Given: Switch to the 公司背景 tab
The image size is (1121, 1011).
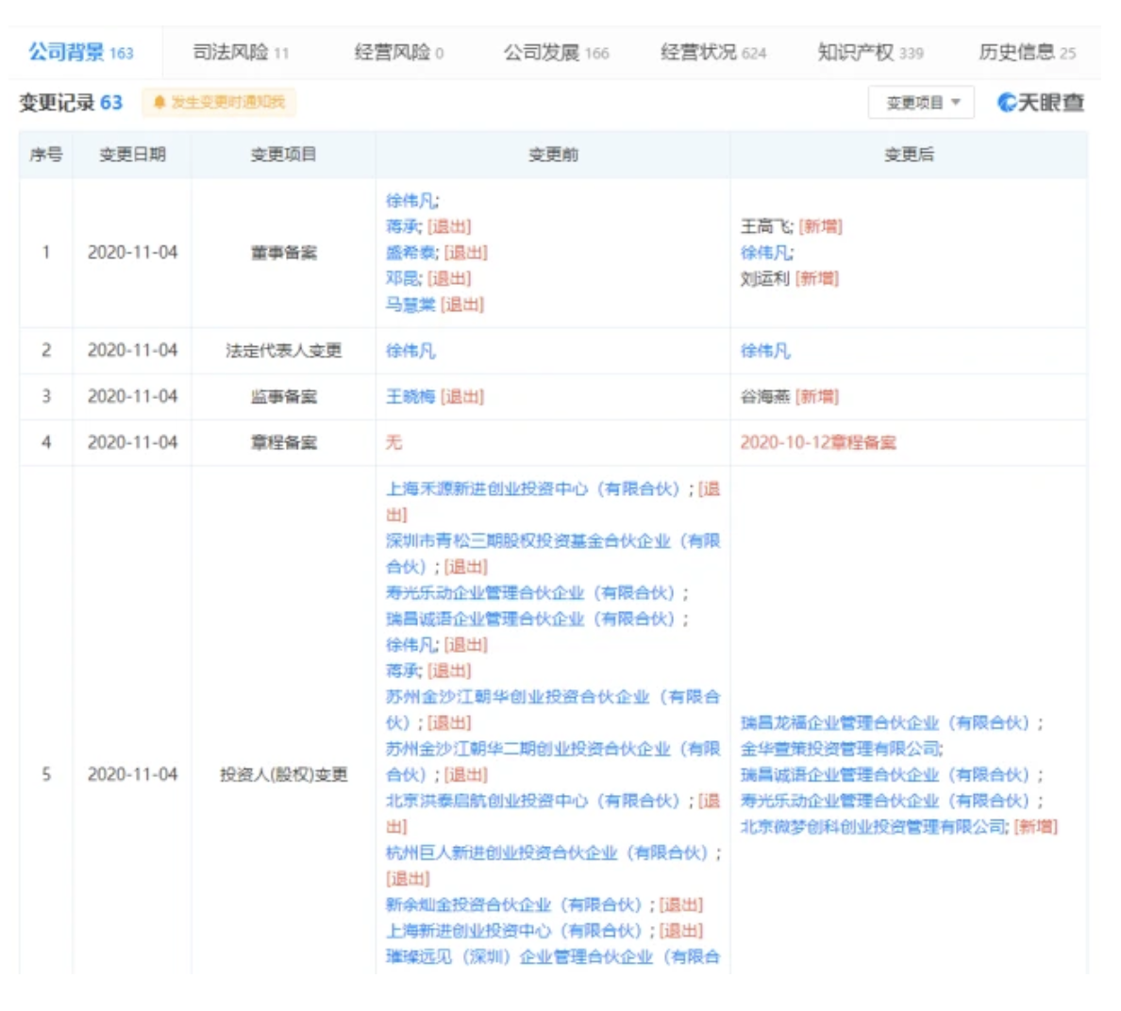Looking at the screenshot, I should [81, 53].
